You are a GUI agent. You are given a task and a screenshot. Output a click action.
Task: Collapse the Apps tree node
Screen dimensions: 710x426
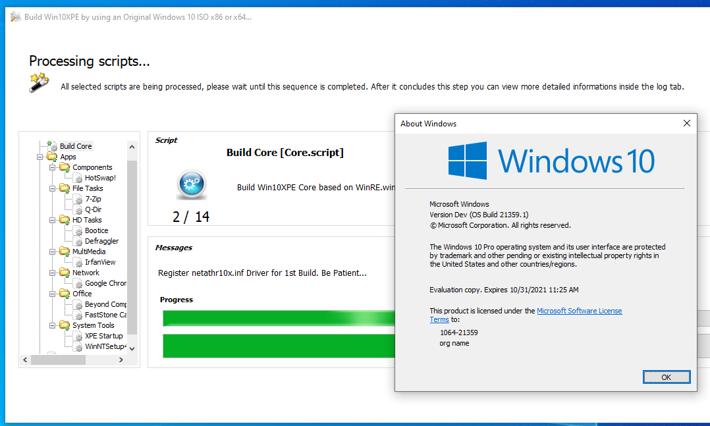(x=40, y=157)
